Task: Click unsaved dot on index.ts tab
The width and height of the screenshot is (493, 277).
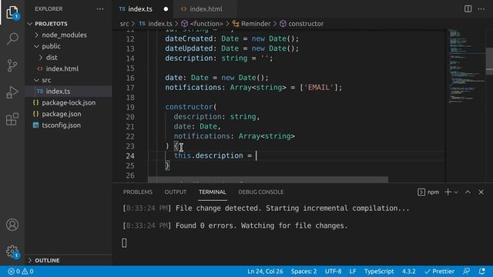Action: [x=166, y=9]
